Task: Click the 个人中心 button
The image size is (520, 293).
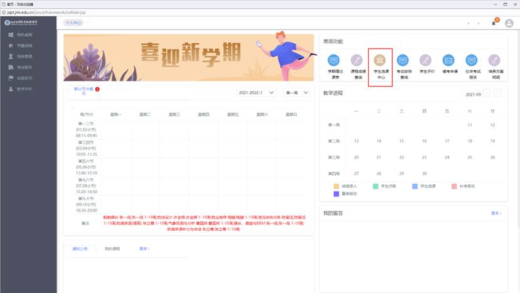Action: 73,23
